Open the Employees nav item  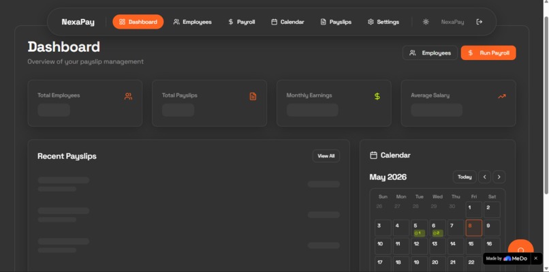192,22
